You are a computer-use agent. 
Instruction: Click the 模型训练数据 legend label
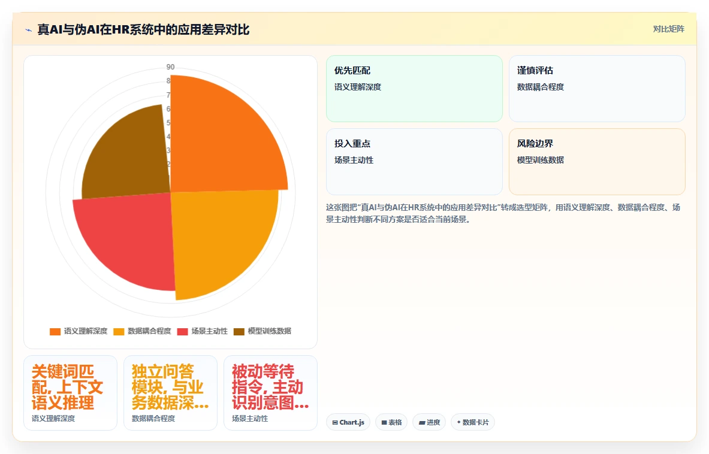(270, 331)
